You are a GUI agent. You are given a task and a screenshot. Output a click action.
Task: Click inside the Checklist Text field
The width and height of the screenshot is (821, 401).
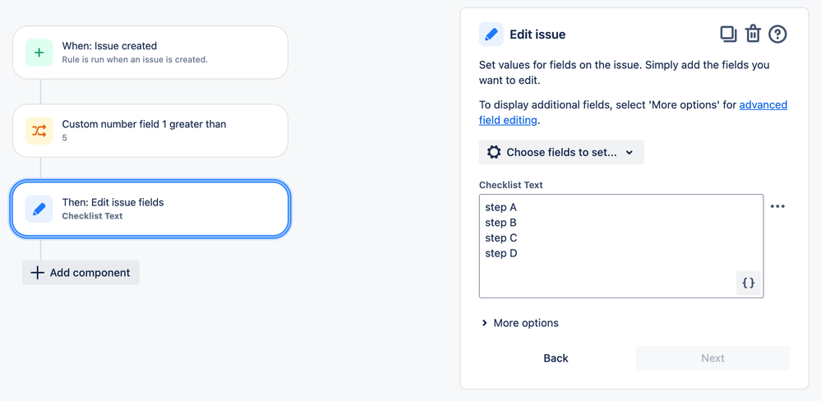(x=608, y=245)
